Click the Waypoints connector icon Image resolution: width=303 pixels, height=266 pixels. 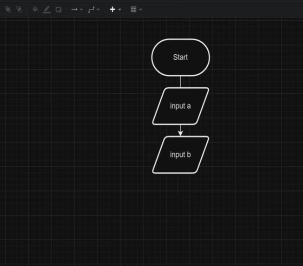(x=91, y=9)
